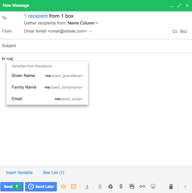The height and width of the screenshot is (193, 192).
Task: Open the emoji smiley picker
Action: click(153, 187)
